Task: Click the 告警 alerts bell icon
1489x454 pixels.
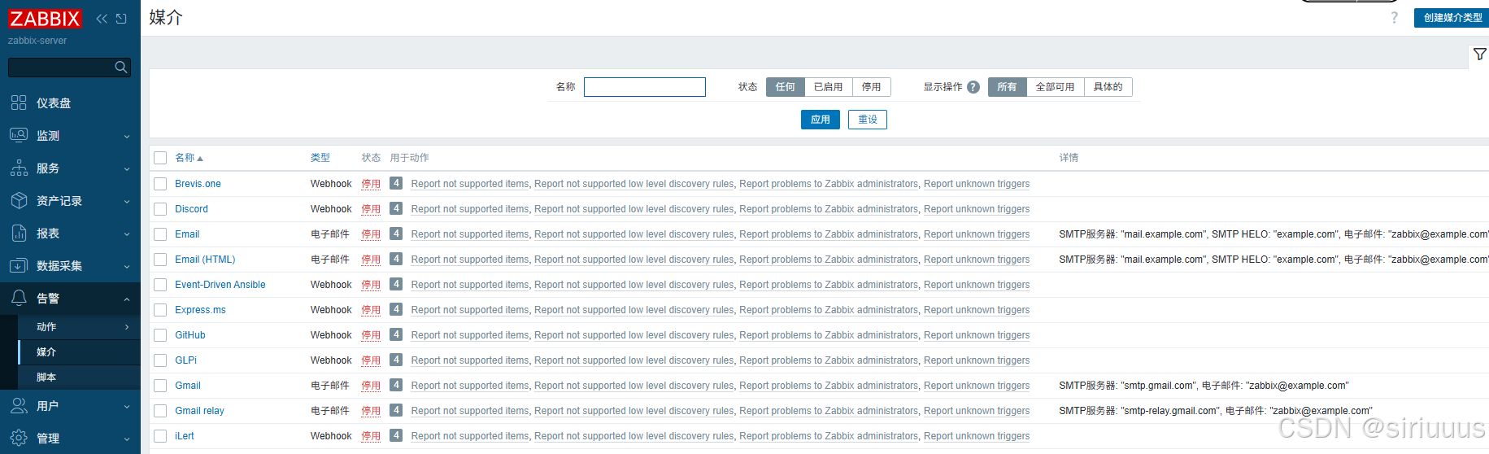Action: pyautogui.click(x=19, y=298)
